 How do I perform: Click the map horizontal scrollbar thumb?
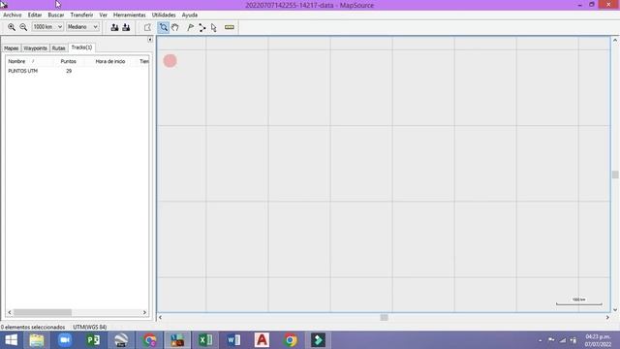(384, 317)
